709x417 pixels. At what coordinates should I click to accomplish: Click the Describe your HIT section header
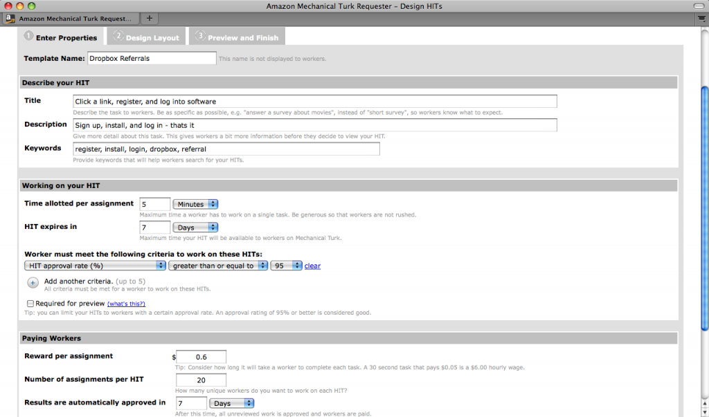click(349, 83)
